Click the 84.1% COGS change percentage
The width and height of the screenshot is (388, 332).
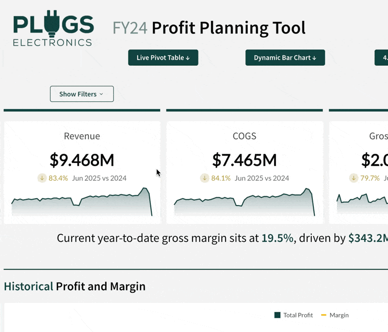coord(221,178)
